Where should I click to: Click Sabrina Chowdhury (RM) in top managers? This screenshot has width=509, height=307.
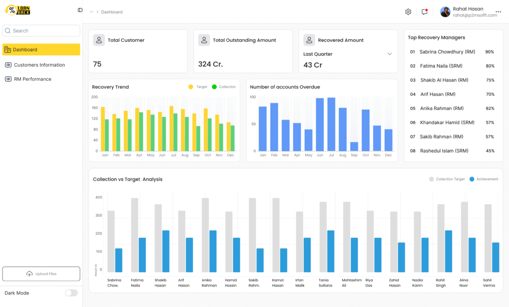[447, 52]
